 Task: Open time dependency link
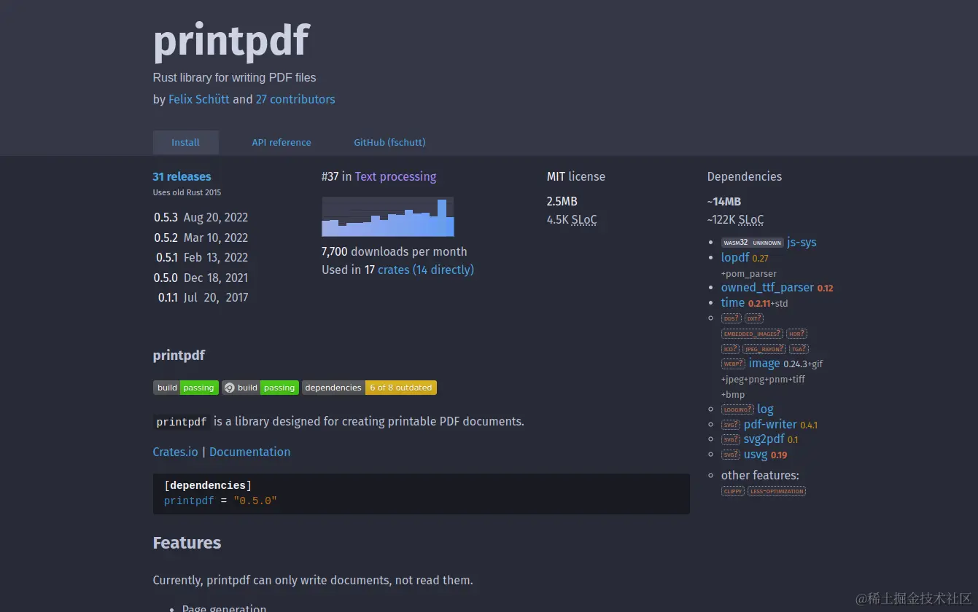pos(733,302)
